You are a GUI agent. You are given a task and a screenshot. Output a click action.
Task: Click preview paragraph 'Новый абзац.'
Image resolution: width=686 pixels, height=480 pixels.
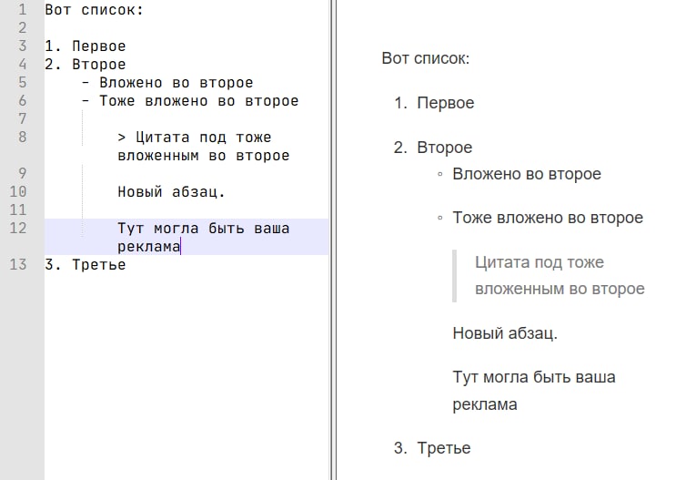pyautogui.click(x=505, y=333)
